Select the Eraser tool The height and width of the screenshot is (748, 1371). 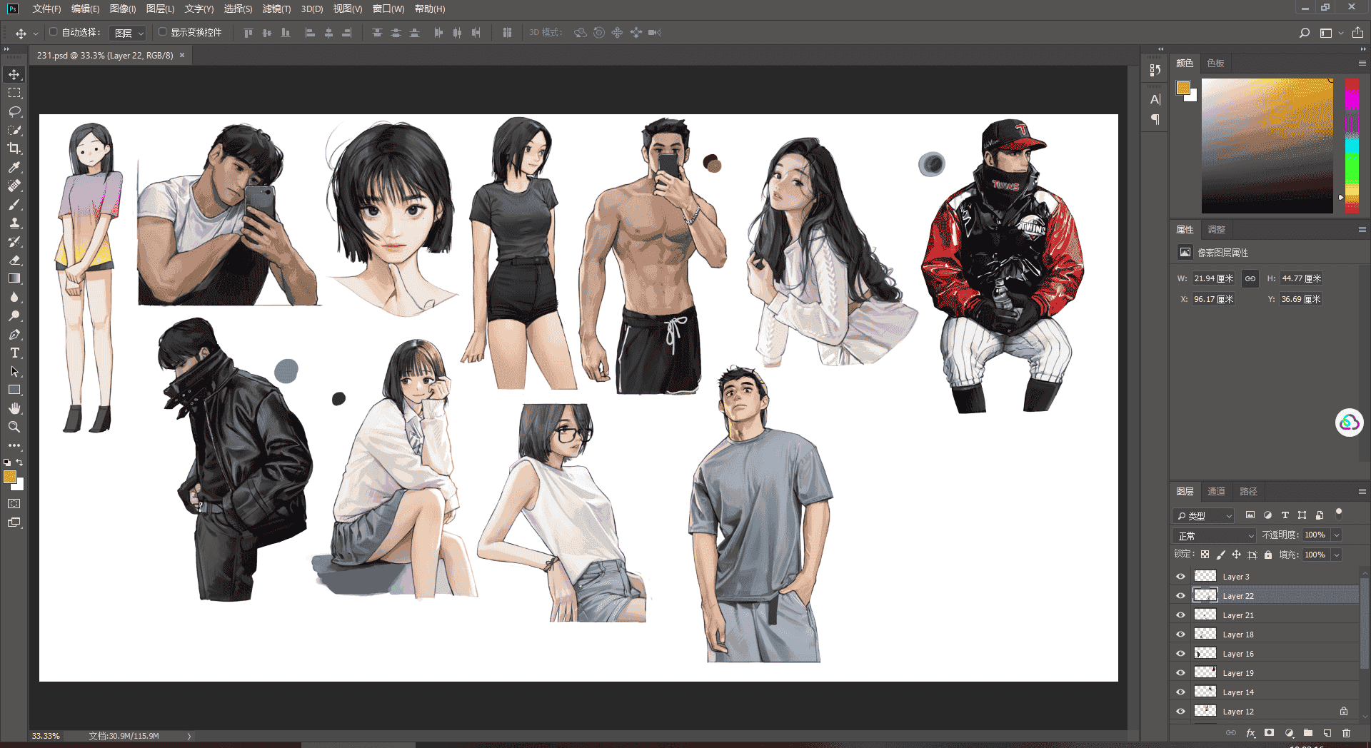pyautogui.click(x=14, y=260)
